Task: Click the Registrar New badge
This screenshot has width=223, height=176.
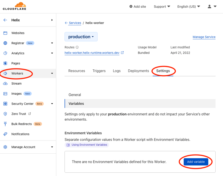Action: point(30,43)
